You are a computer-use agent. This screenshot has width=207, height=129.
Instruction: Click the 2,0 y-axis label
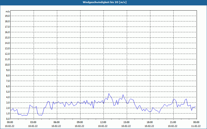pyautogui.click(x=8, y=108)
